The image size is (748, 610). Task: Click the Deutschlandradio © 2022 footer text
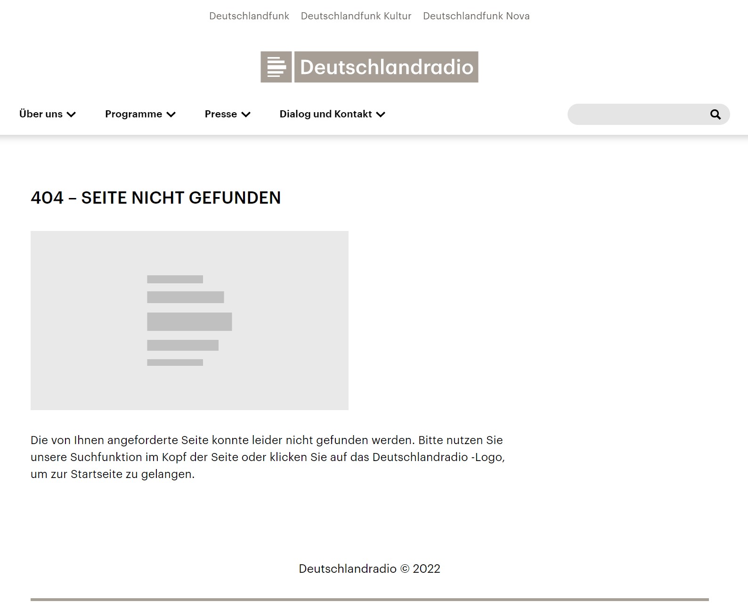point(370,569)
